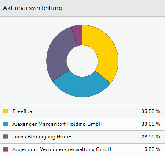
Task: Click the Freefloat table row
Action: point(82,111)
